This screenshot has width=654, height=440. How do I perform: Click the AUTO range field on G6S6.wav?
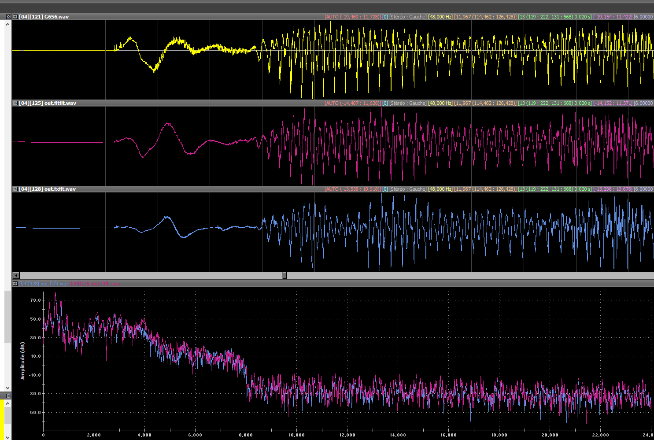(x=352, y=17)
